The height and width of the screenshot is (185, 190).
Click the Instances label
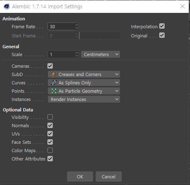pos(21,99)
